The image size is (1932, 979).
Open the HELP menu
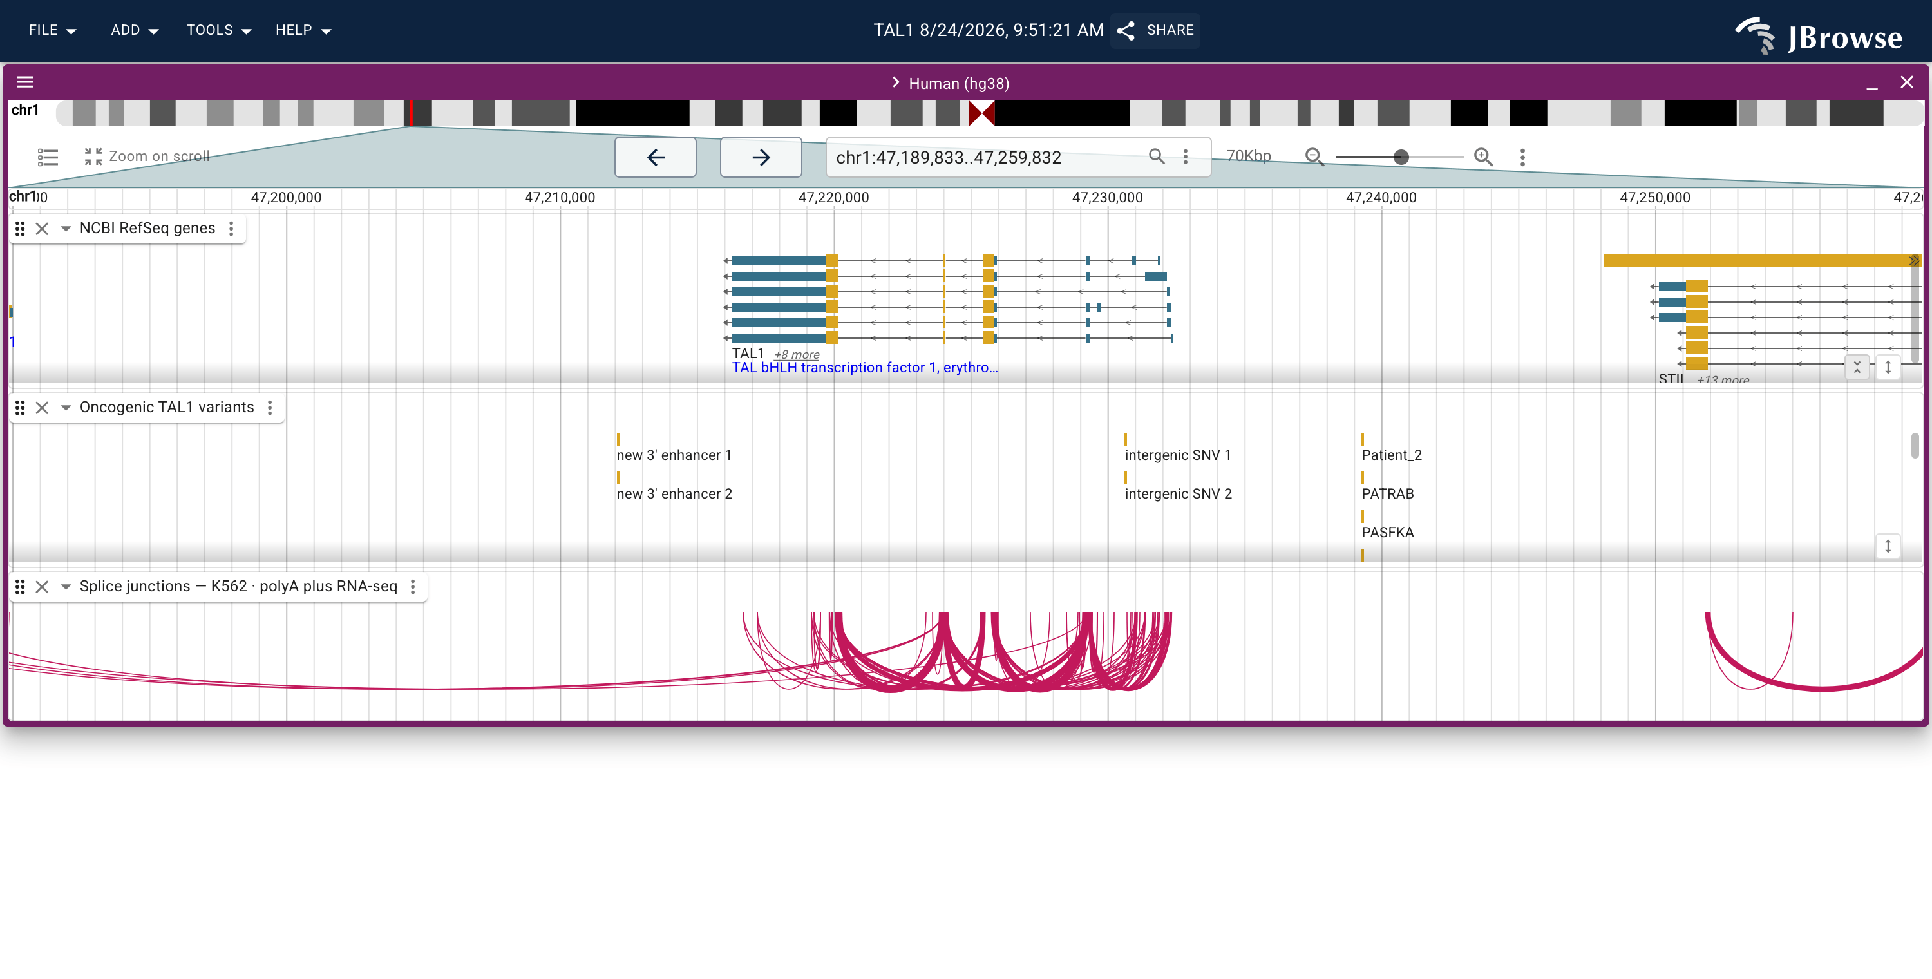coord(303,30)
